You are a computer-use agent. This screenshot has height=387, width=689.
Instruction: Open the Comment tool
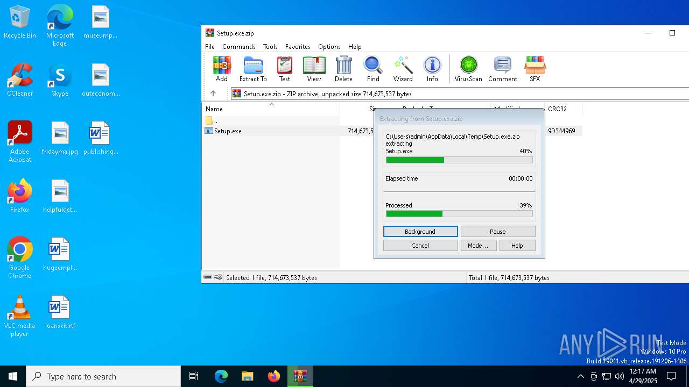[503, 69]
